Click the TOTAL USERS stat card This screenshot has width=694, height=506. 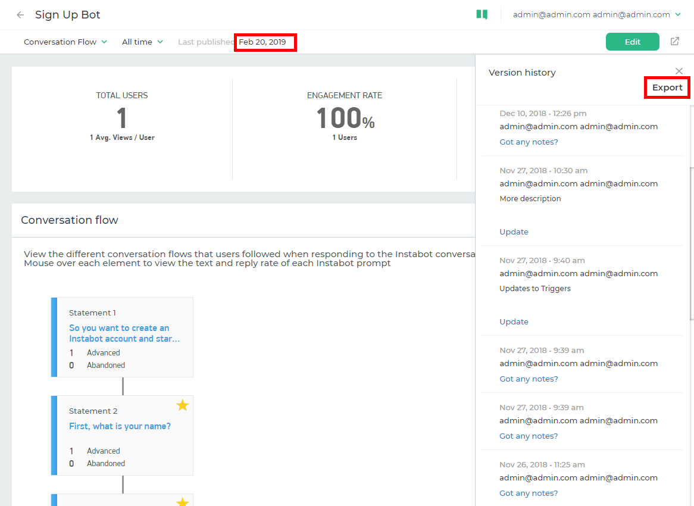click(x=122, y=129)
